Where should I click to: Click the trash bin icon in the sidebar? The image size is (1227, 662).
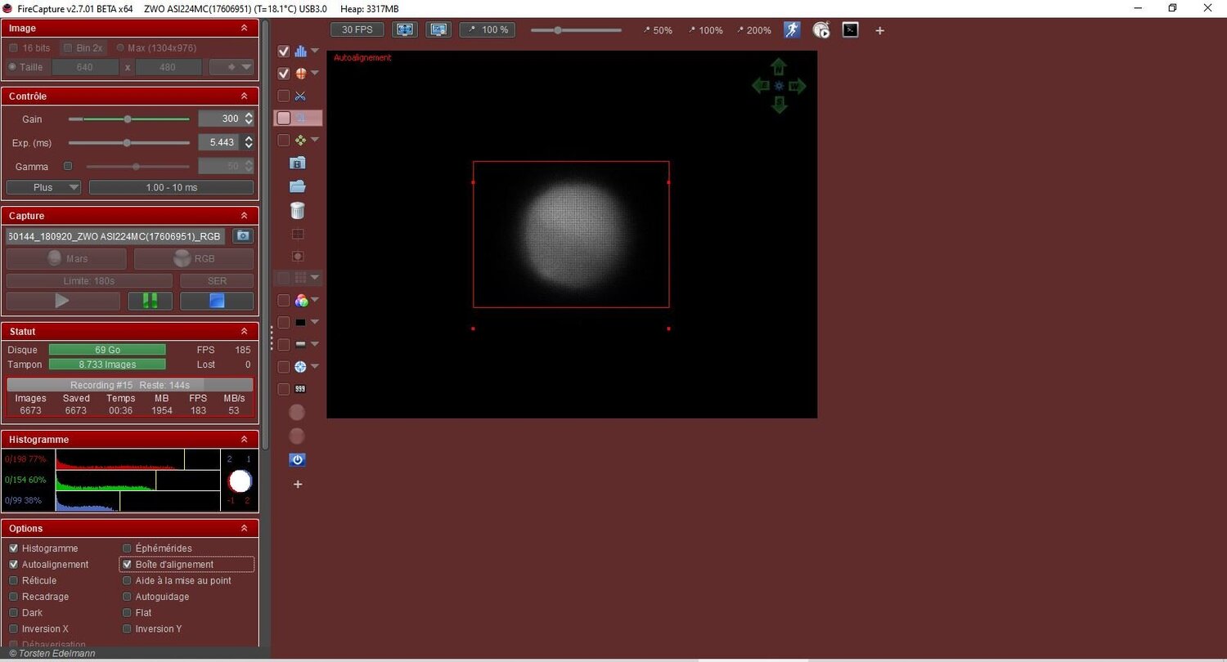[x=297, y=211]
